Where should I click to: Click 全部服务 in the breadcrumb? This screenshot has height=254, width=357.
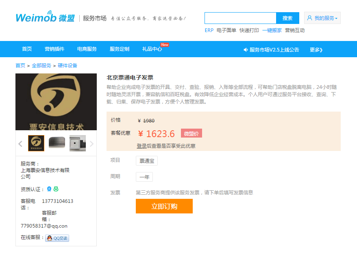point(41,66)
